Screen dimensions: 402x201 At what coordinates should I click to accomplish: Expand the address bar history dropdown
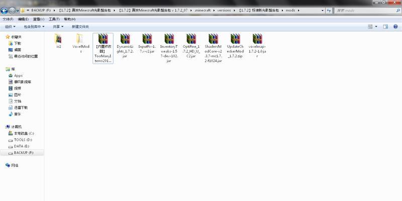tap(323, 11)
